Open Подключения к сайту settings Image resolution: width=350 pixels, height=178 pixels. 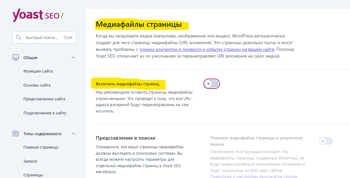[45, 113]
